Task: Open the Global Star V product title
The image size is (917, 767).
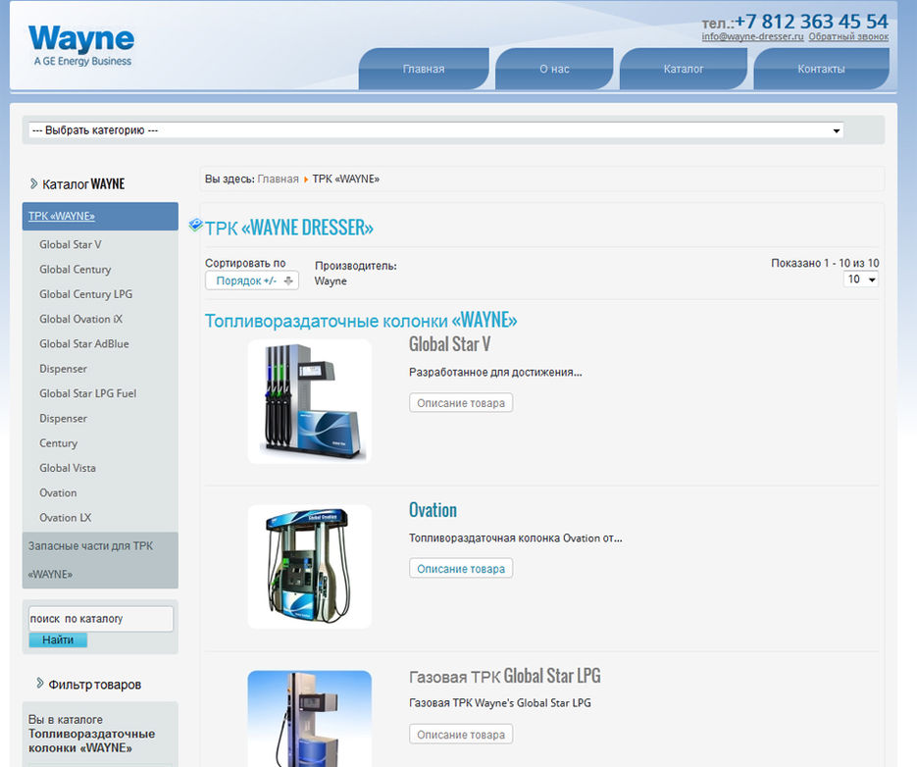Action: tap(449, 344)
